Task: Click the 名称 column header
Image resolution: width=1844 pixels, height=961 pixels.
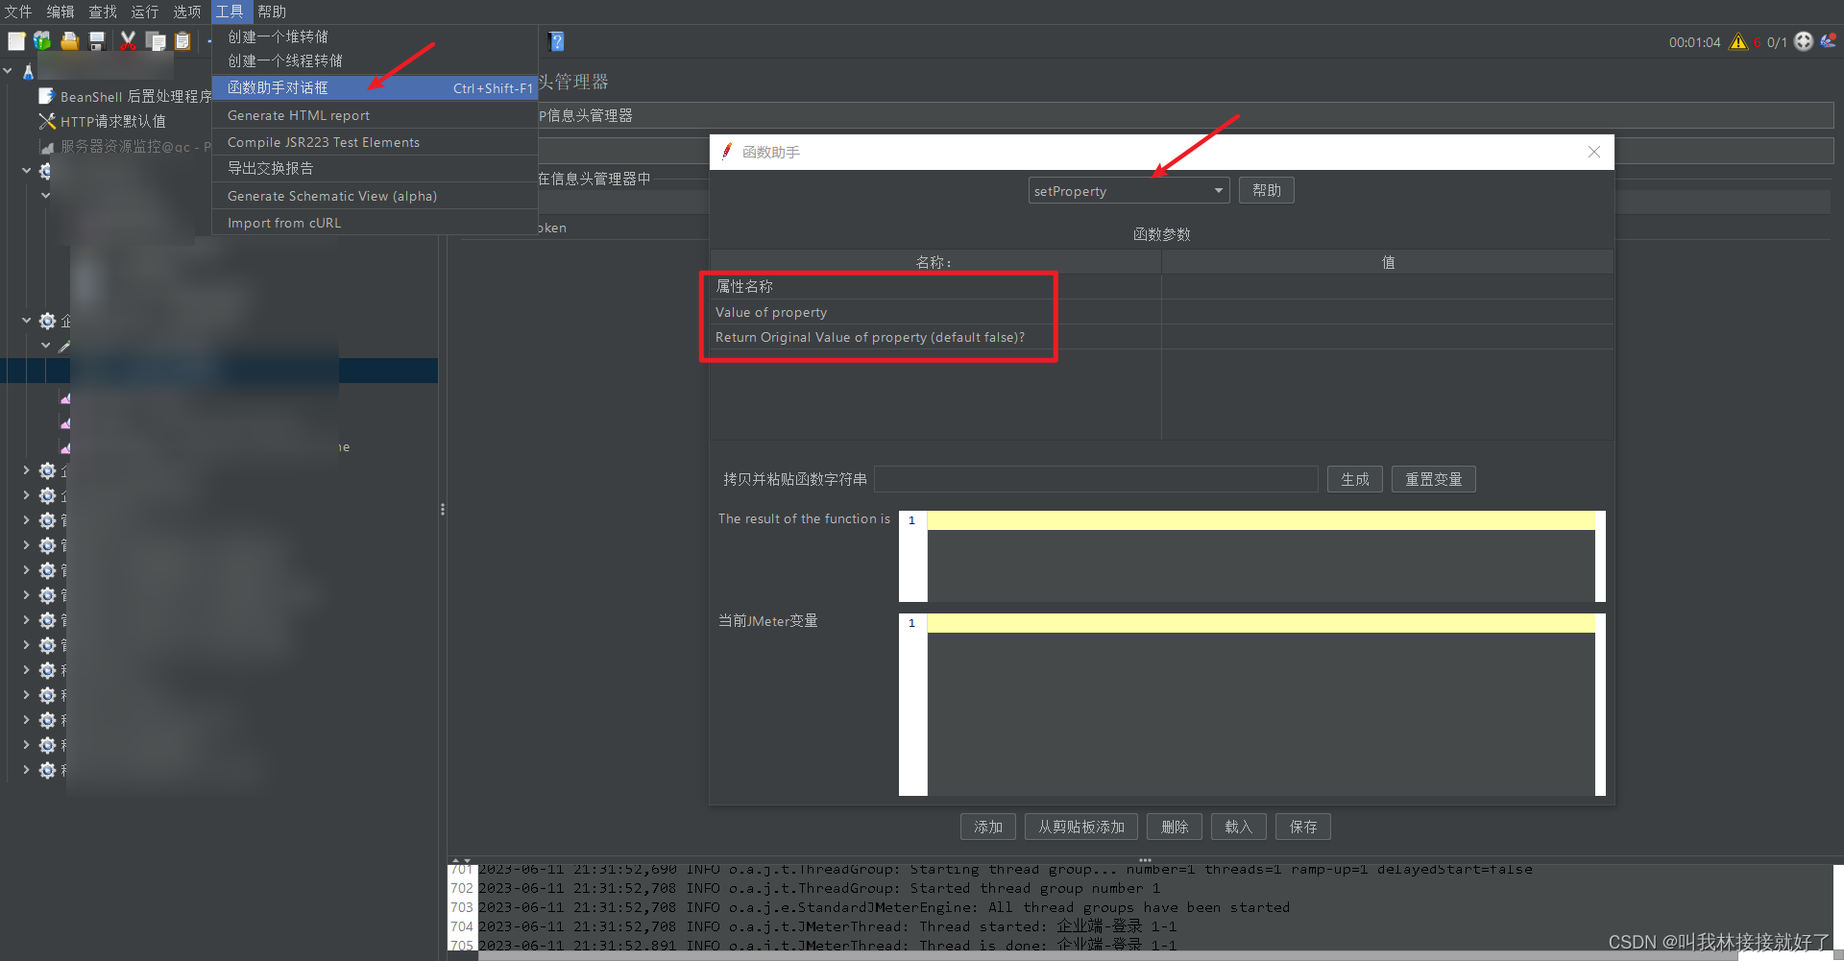Action: 935,262
